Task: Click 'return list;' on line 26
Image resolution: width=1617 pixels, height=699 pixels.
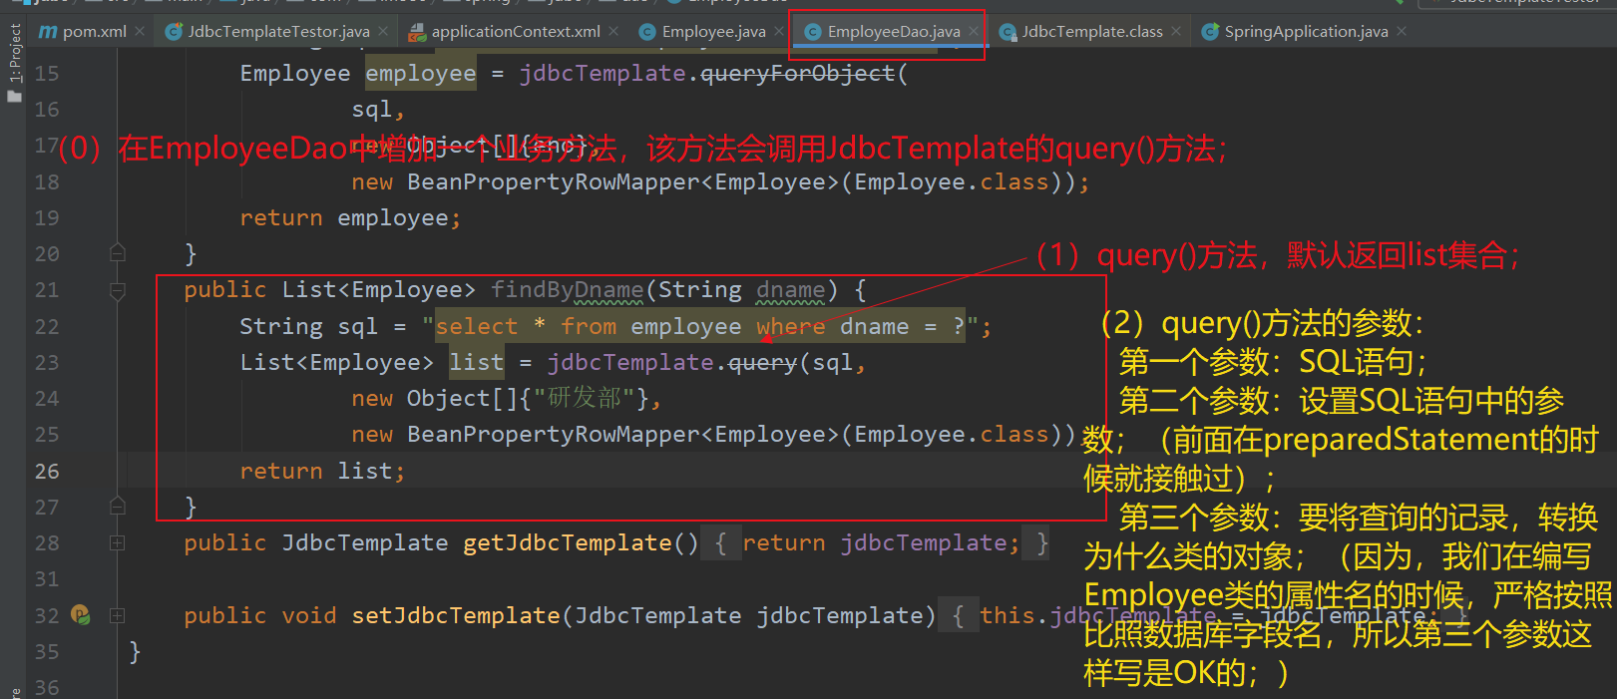Action: click(x=322, y=471)
